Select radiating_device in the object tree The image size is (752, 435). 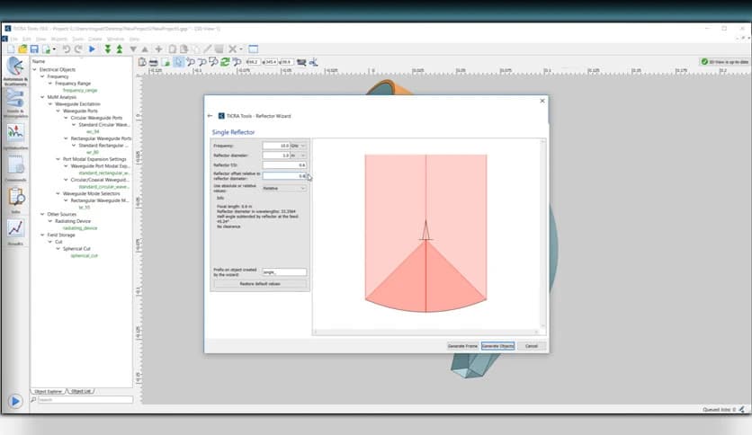81,227
